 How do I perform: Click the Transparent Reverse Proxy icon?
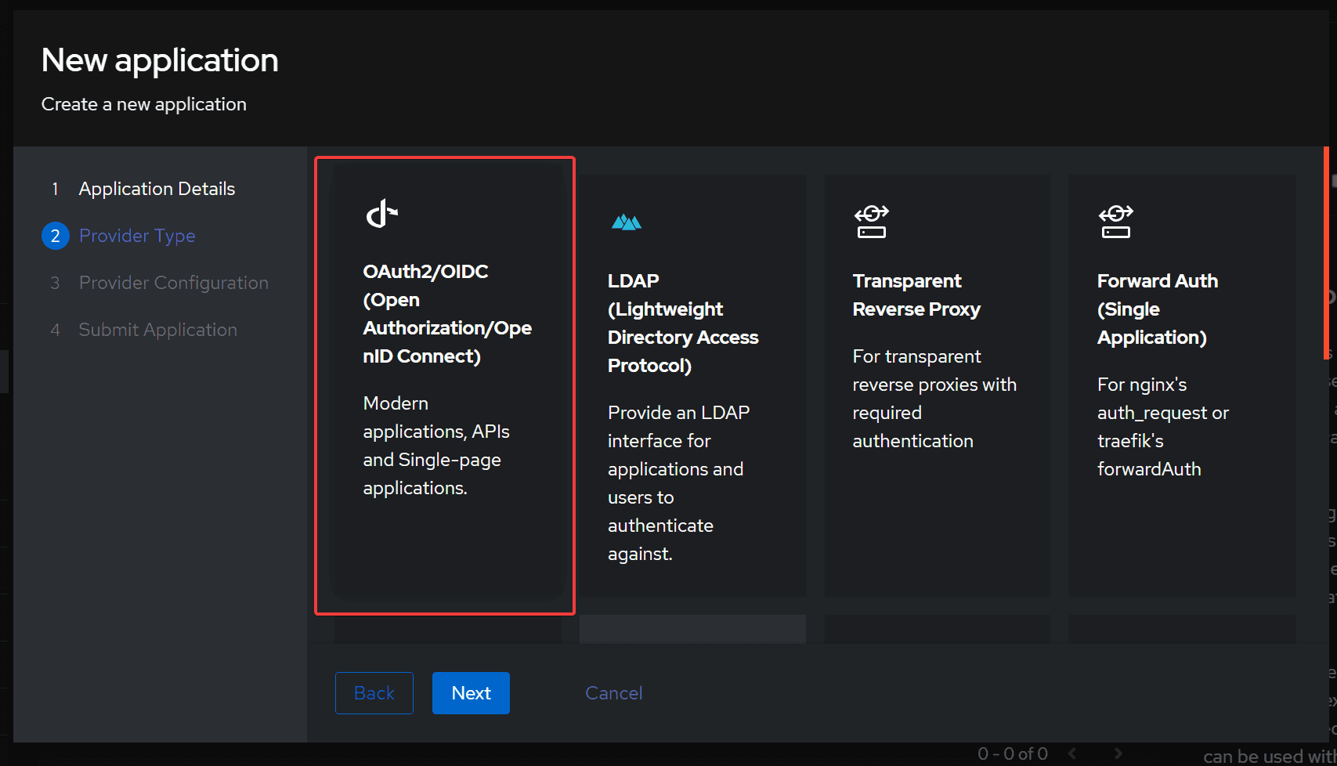tap(871, 222)
